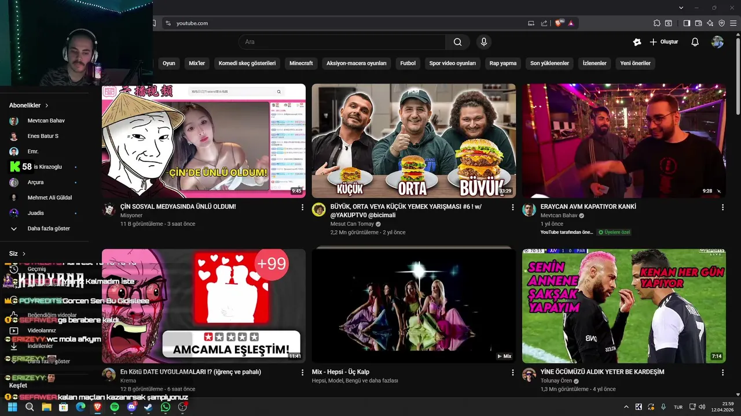Open the Hepsi Üç Kalp mix thumbnail
Image resolution: width=741 pixels, height=416 pixels.
pos(414,306)
